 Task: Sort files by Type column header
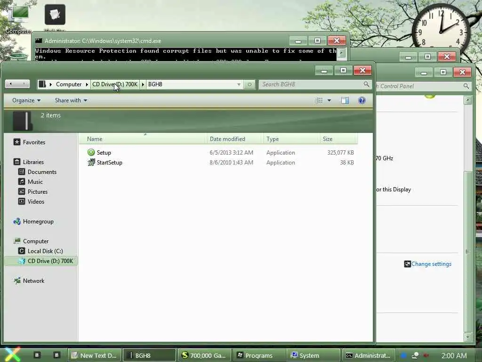coord(291,139)
